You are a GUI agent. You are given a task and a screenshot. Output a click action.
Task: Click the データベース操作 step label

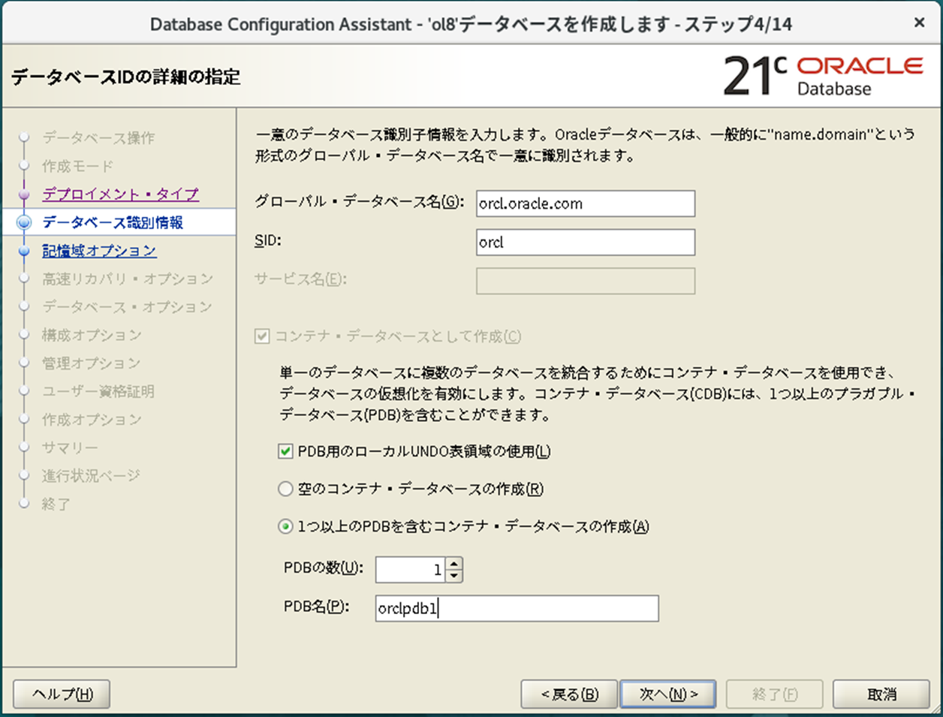(x=98, y=138)
